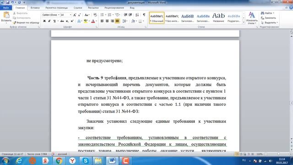Open Word Help question mark icon
This screenshot has height=165, width=293.
pos(291,8)
